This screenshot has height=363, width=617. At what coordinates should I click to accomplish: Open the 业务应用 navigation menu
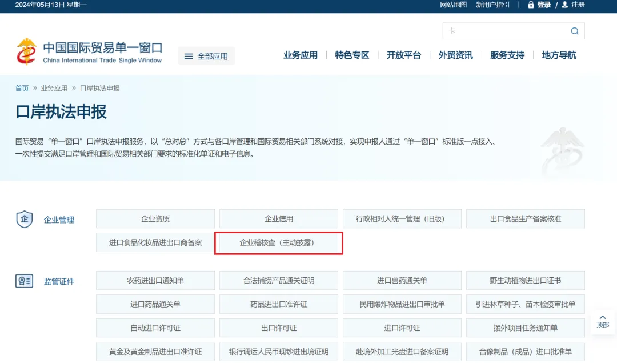click(300, 54)
